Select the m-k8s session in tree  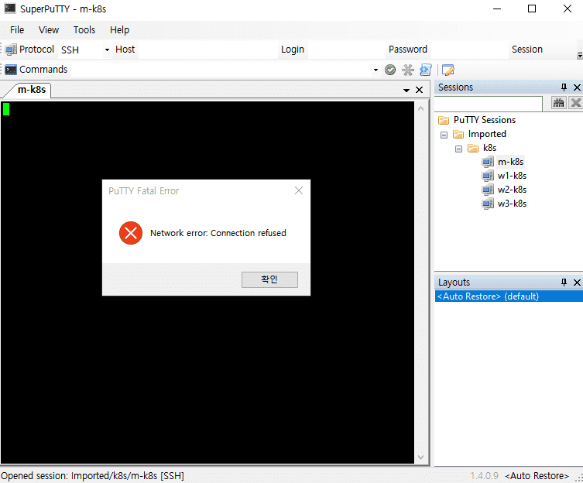(x=510, y=162)
